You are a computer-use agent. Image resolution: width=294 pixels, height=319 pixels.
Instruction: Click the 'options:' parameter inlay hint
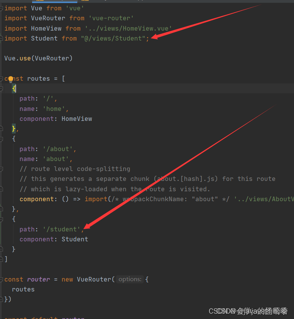130,279
